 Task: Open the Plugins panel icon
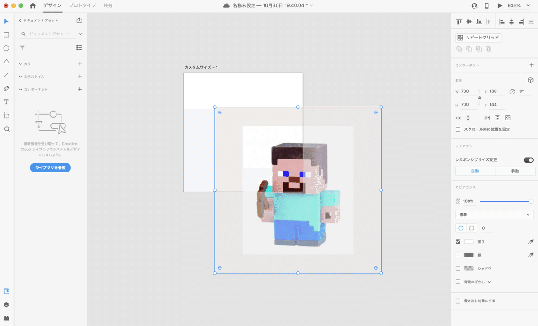coord(6,318)
